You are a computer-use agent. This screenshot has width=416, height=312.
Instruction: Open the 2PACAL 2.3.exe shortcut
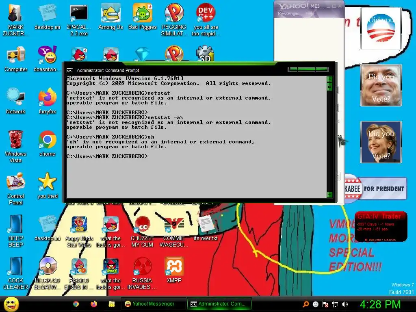pos(79,20)
